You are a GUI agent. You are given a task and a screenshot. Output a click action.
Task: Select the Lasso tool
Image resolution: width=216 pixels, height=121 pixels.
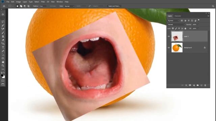pos(3,22)
